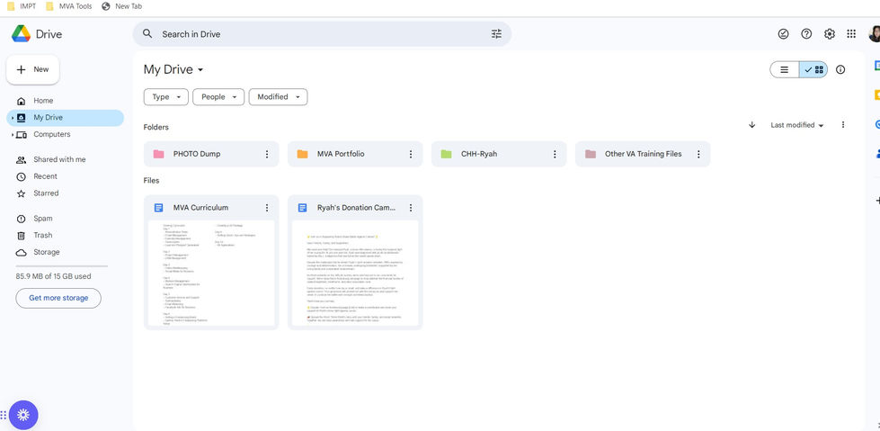Open more actions for PHOTO Dump folder
The width and height of the screenshot is (880, 431).
click(x=267, y=154)
